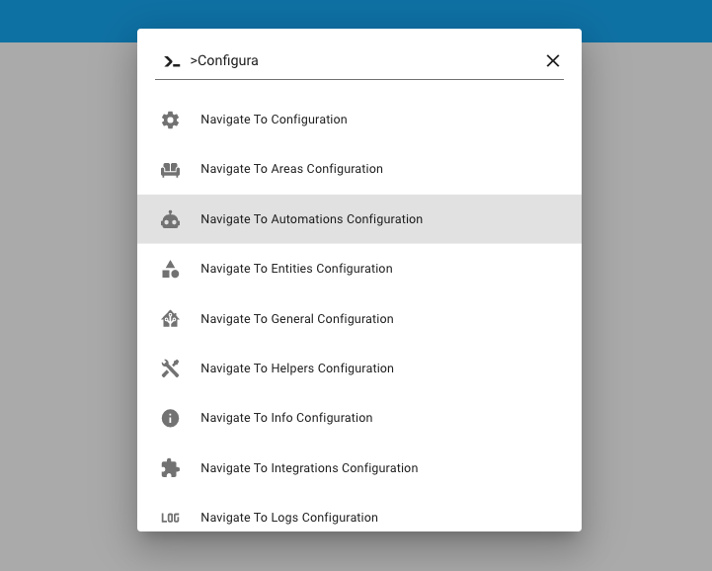This screenshot has width=712, height=571.
Task: Click the sofa icon for Areas
Action: [x=170, y=169]
